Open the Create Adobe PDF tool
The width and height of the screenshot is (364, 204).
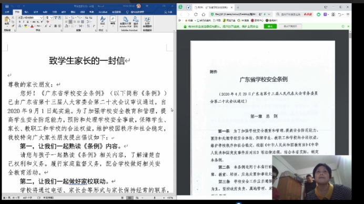126,22
